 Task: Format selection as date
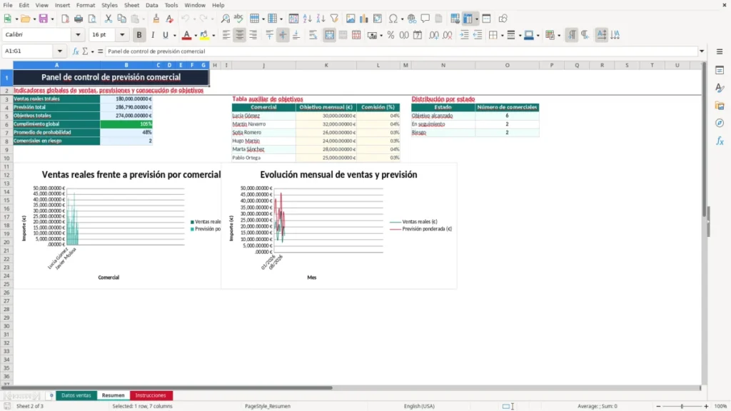tap(418, 35)
